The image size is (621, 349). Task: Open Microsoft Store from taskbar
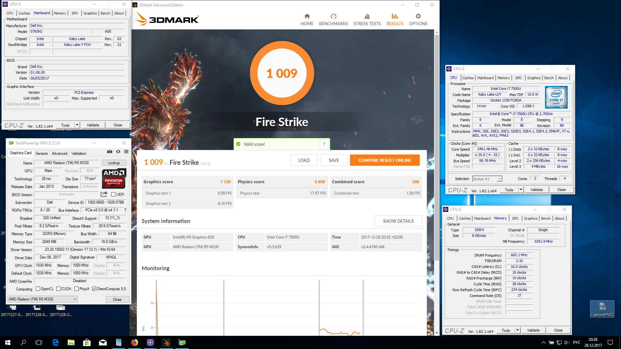pyautogui.click(x=87, y=343)
